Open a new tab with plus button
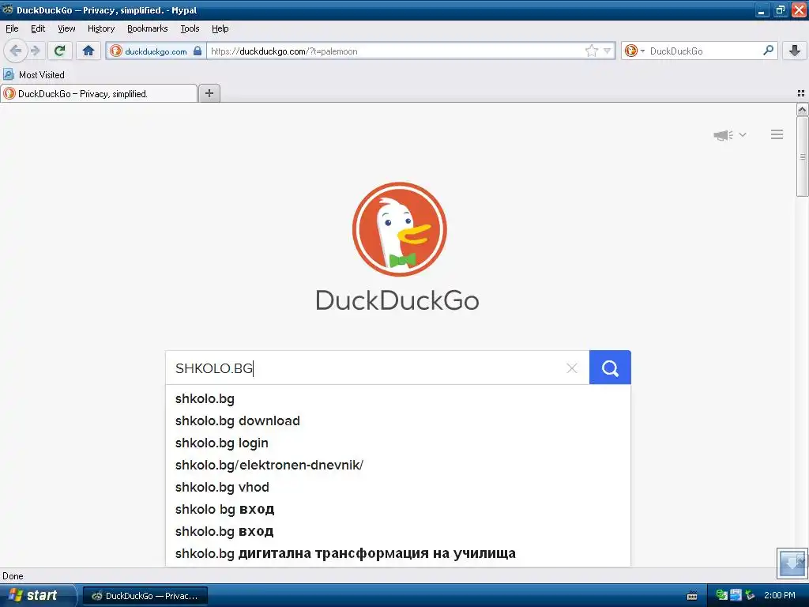 209,93
